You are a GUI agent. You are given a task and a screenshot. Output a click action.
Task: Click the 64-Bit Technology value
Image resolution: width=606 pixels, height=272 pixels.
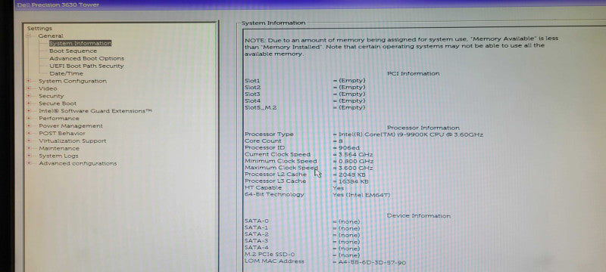click(x=361, y=195)
